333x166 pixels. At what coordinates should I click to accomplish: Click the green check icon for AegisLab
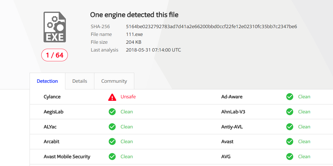(x=112, y=112)
